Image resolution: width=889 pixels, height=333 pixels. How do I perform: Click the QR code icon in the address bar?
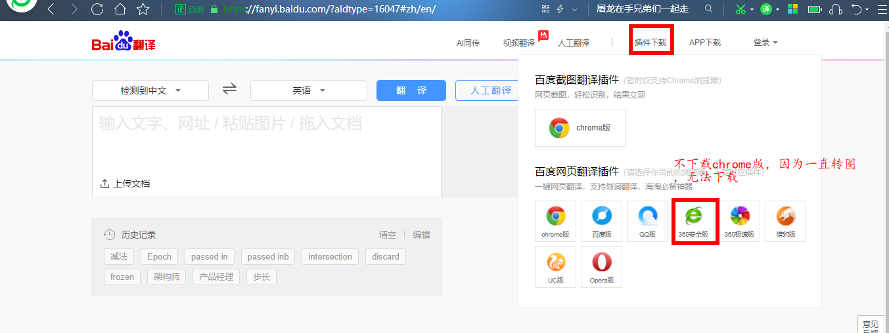tap(545, 9)
